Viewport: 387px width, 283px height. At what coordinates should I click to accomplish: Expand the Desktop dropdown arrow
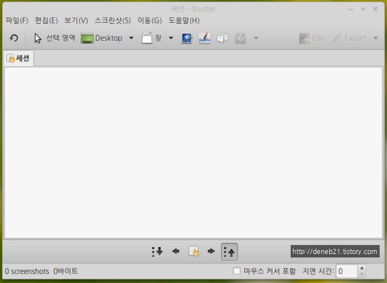131,38
